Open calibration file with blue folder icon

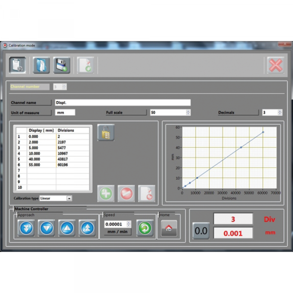point(41,65)
